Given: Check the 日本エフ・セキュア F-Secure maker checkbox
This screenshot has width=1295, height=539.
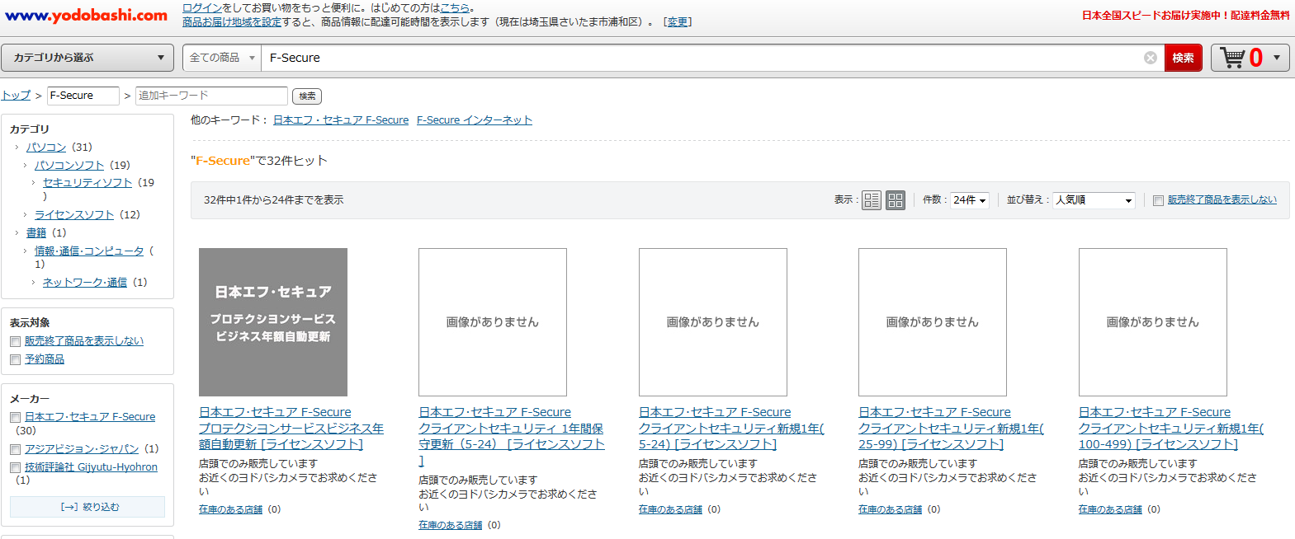Looking at the screenshot, I should pyautogui.click(x=15, y=418).
